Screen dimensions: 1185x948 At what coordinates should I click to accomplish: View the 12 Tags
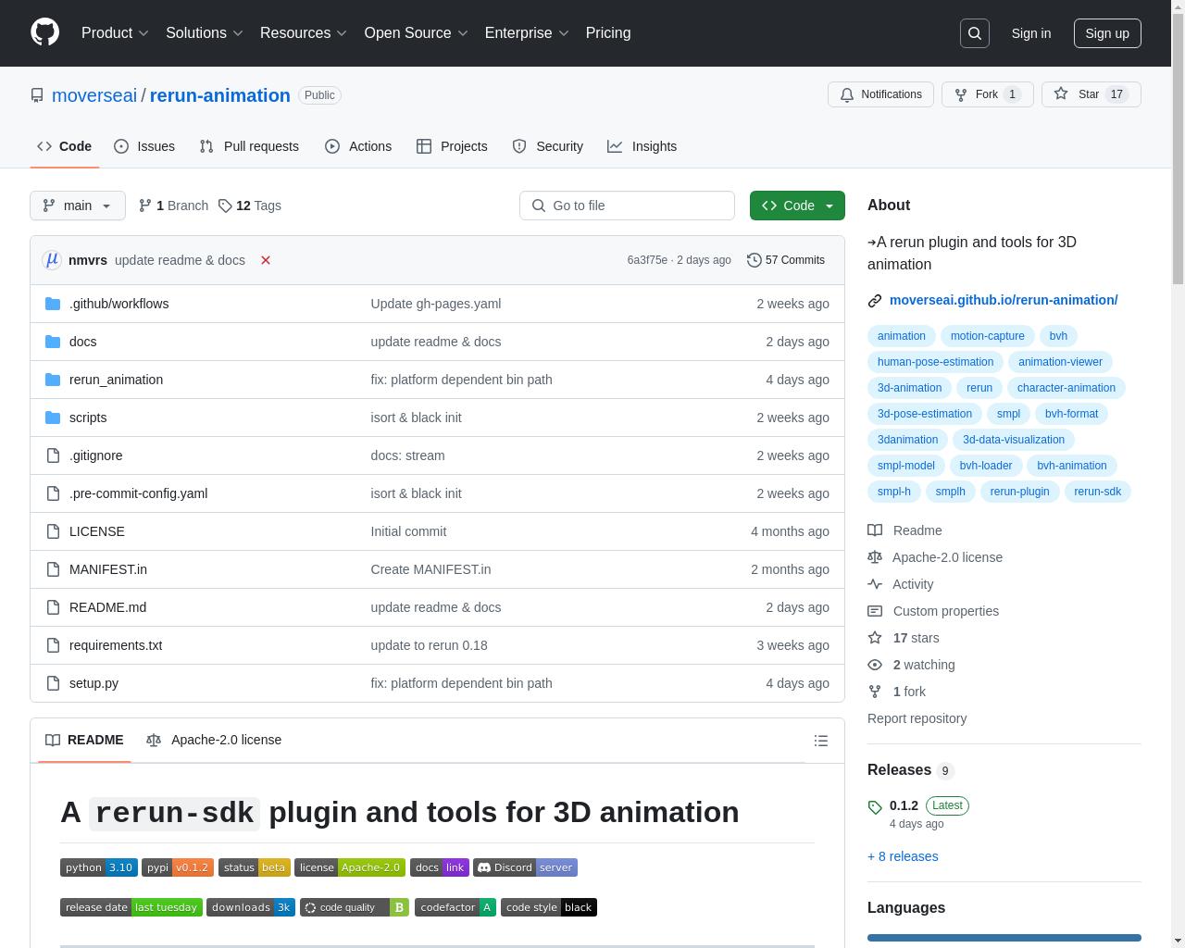(x=250, y=206)
